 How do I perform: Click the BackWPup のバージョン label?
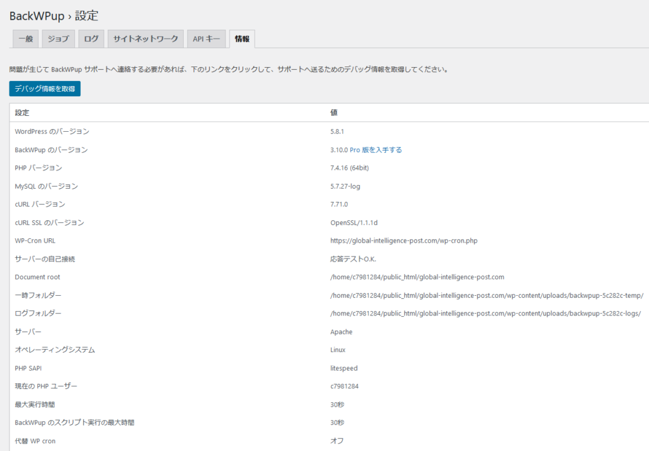(x=51, y=149)
